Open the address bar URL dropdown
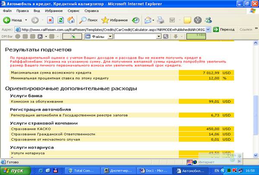This screenshot has width=259, height=175. point(208,29)
